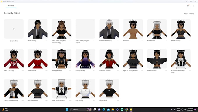
Task: Select the base 2.0 model thumbnail
Action: [133, 29]
